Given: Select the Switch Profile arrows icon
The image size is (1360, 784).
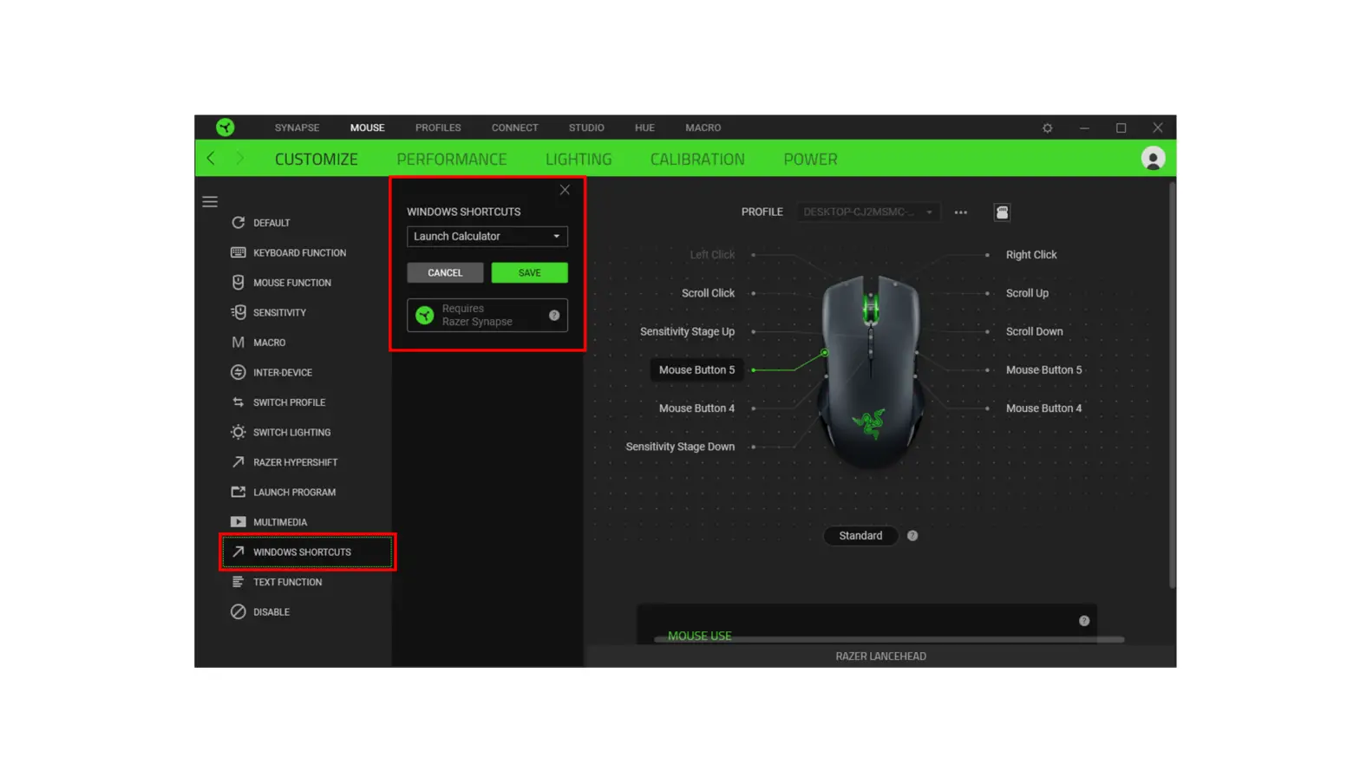Looking at the screenshot, I should click(238, 402).
